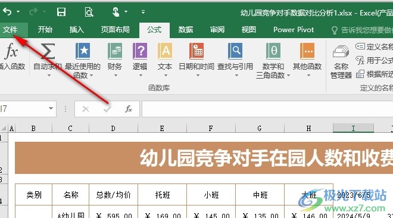Click 定义名称 (Define Name) button
The image size is (393, 218).
point(374,46)
